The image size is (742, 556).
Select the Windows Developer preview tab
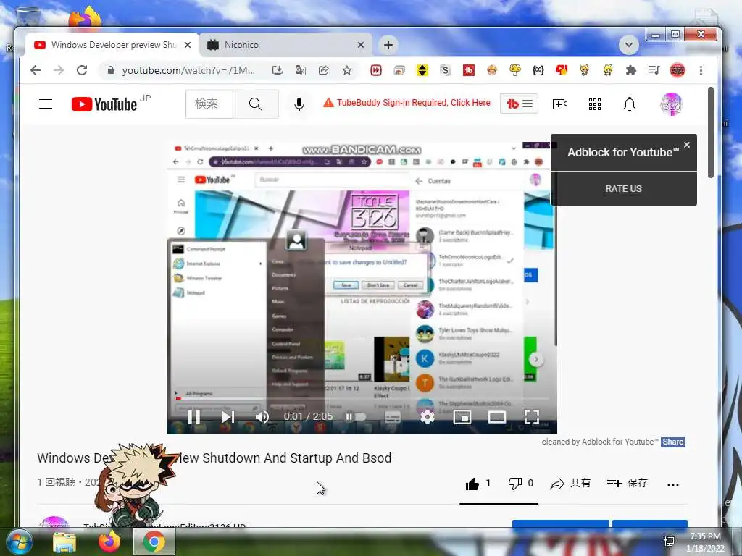[112, 45]
